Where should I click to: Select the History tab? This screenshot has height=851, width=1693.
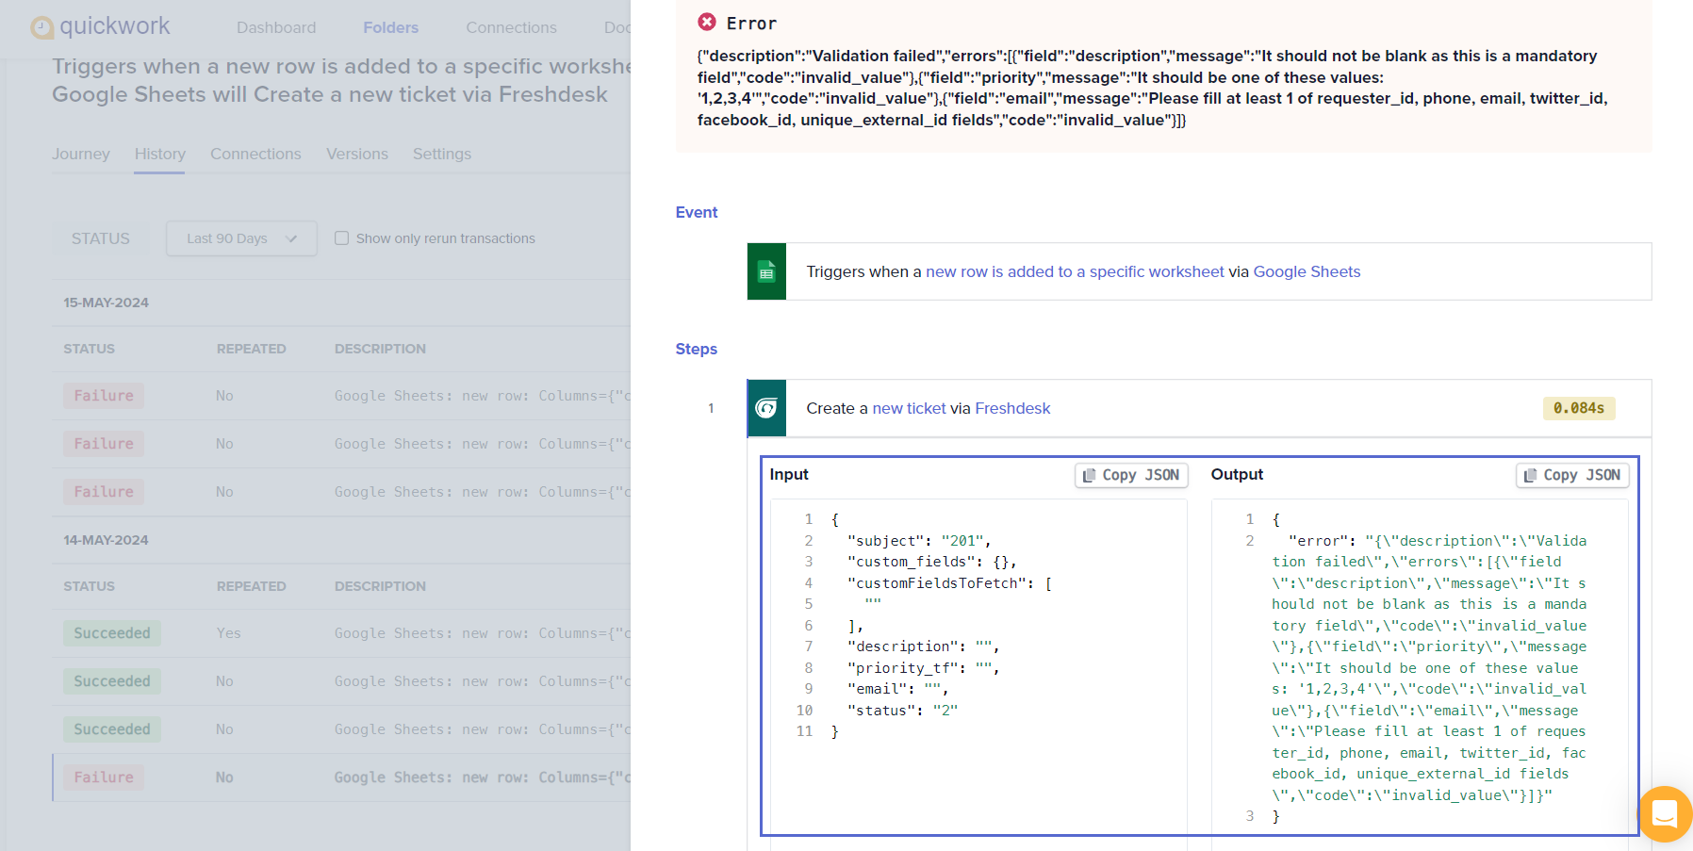tap(159, 154)
